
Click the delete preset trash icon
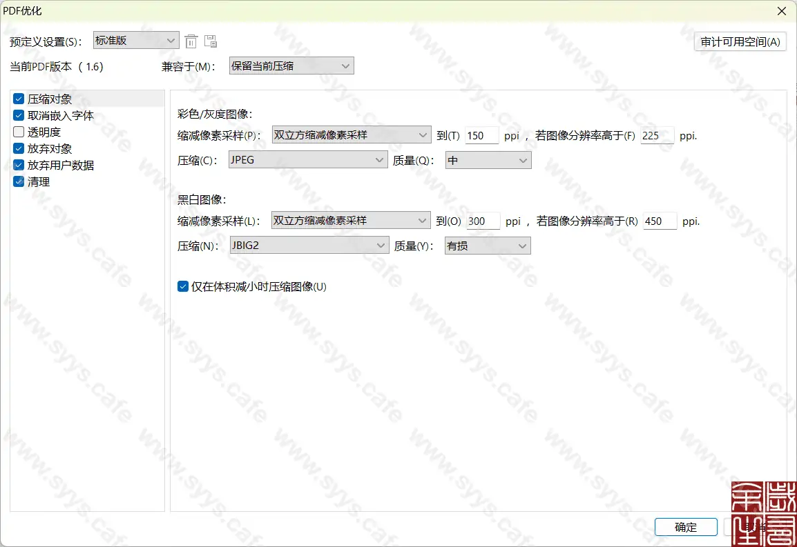[191, 40]
